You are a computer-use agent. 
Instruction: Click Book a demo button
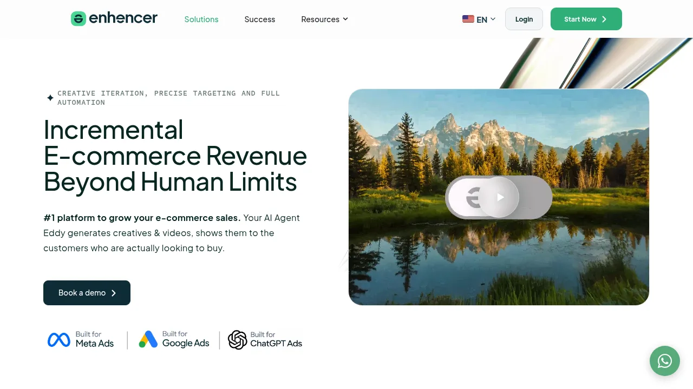pyautogui.click(x=87, y=293)
